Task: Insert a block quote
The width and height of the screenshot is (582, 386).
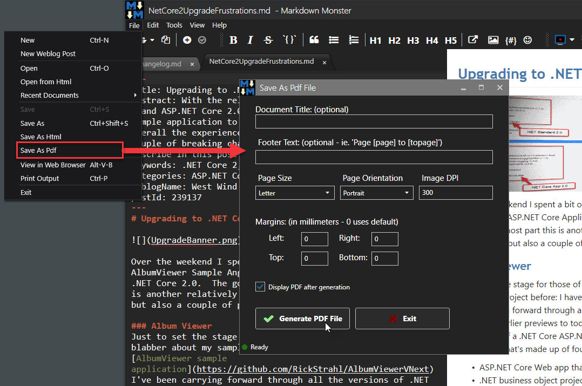Action: click(x=314, y=40)
